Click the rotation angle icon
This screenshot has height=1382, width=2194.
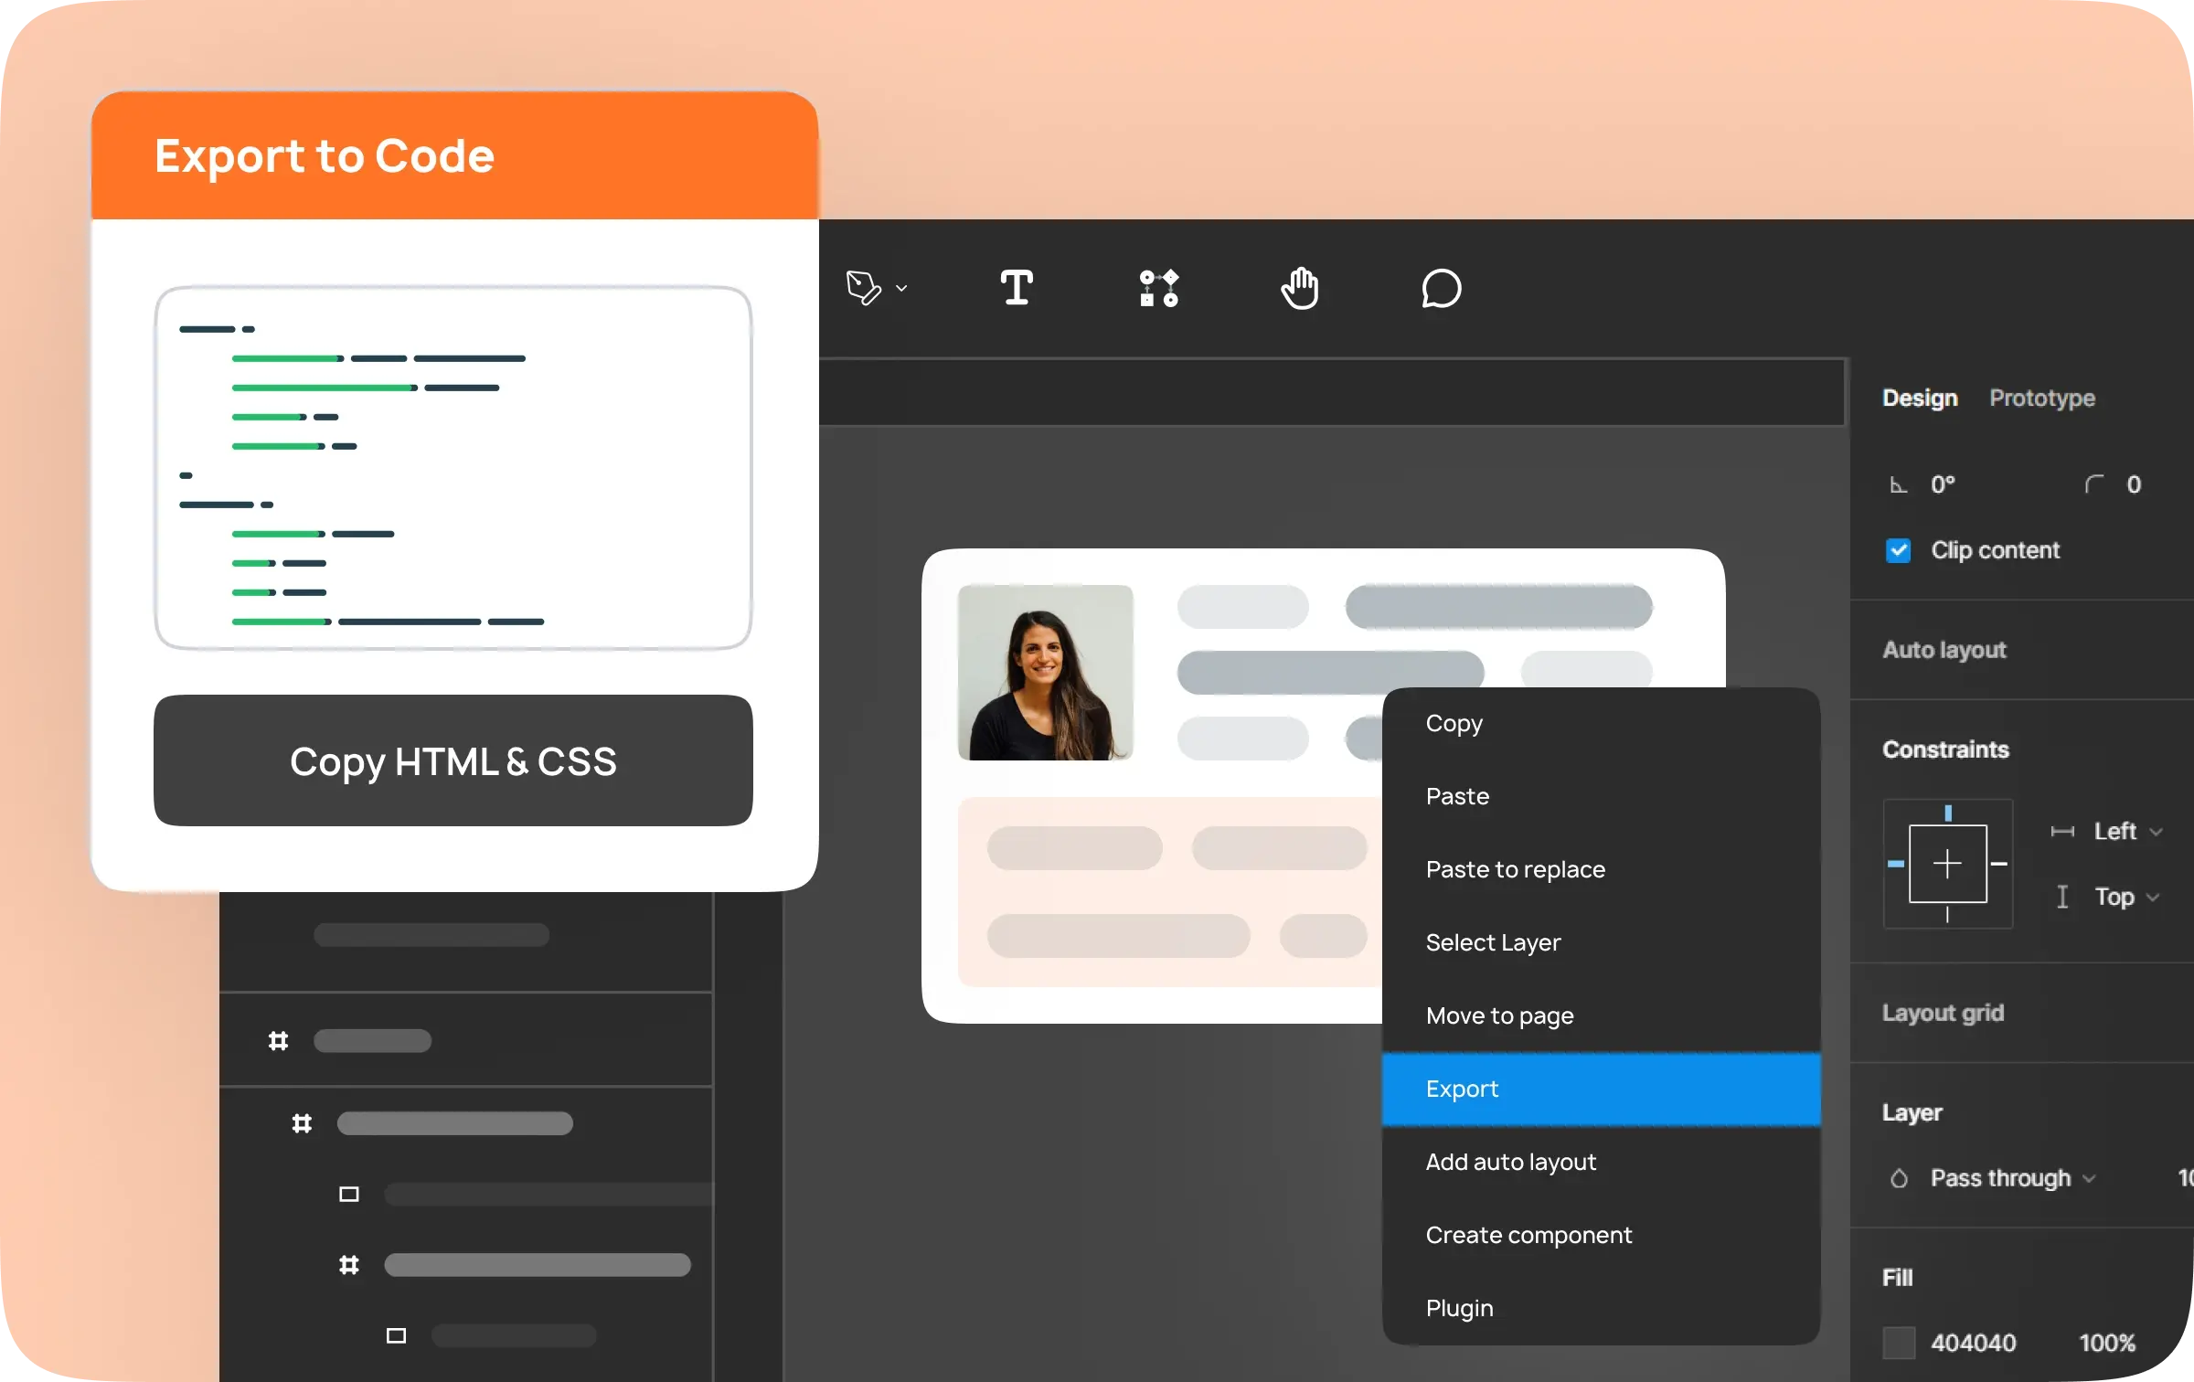click(1899, 484)
